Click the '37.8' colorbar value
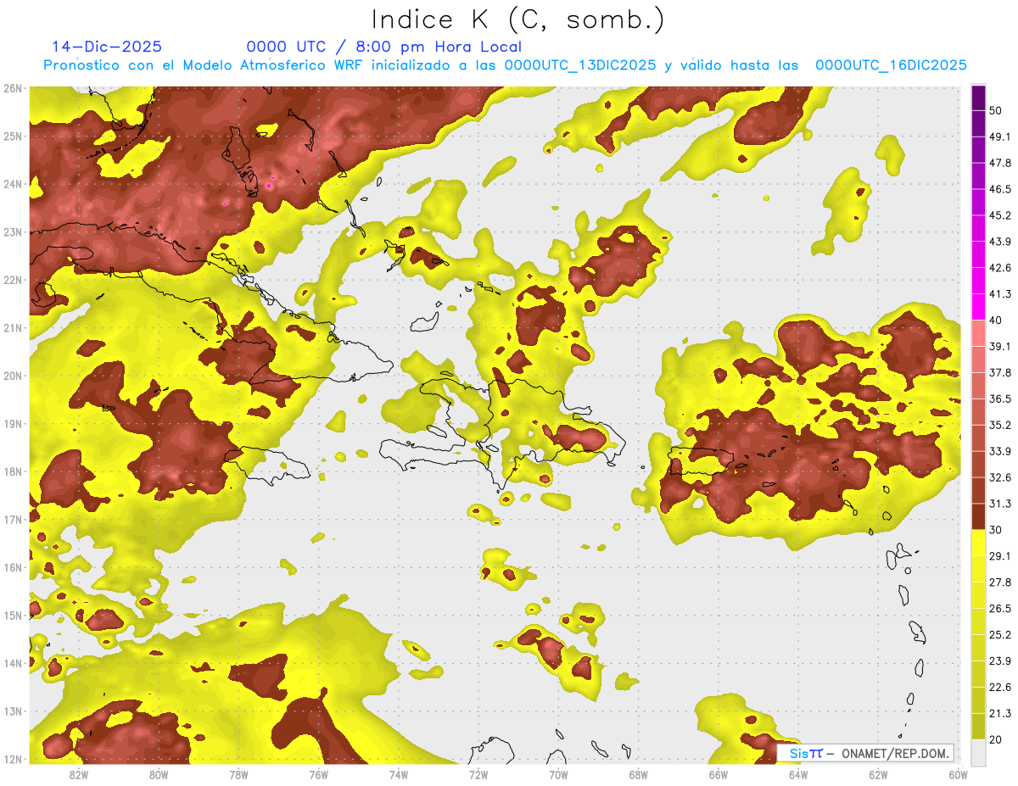This screenshot has width=1018, height=786. 1000,373
